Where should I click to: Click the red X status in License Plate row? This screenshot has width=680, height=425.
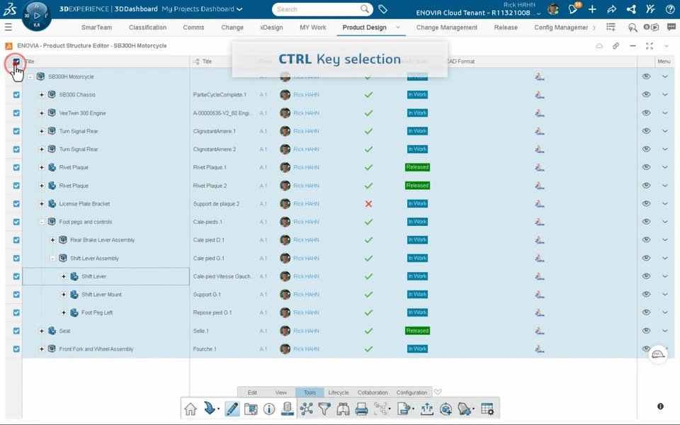tap(368, 203)
